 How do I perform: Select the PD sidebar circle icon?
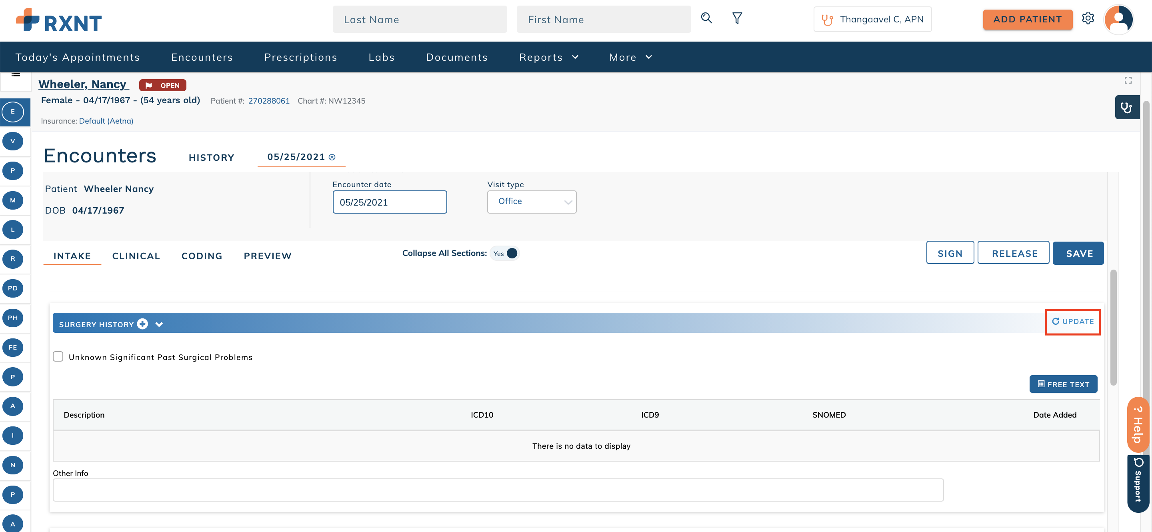[x=12, y=288]
